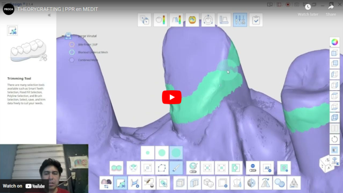Image resolution: width=343 pixels, height=193 pixels.
Task: Clear all selection with All minus icon
Action: (x=267, y=168)
